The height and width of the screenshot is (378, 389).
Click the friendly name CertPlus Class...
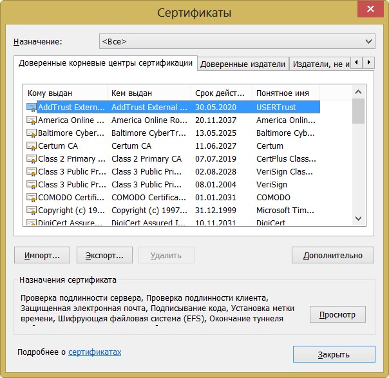286,159
